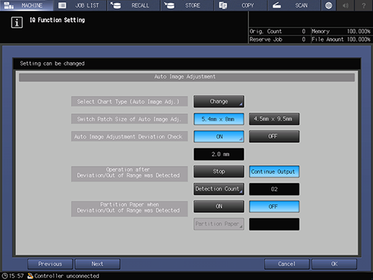Go to the Previous settings page
Screen dimensions: 373x280
[50, 264]
